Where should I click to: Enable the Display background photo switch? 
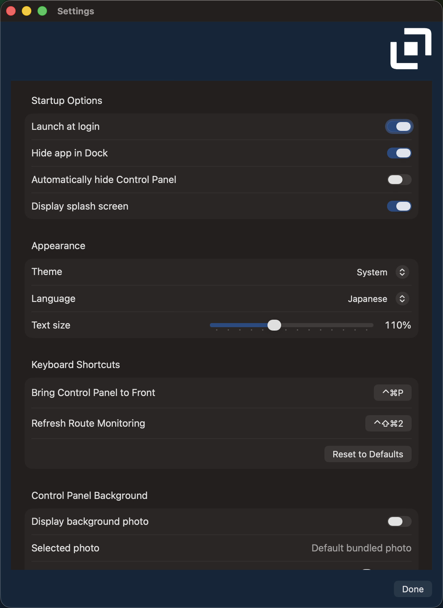[x=399, y=522]
